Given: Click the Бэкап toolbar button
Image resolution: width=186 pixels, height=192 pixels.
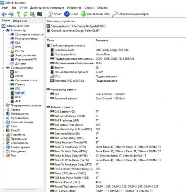Looking at the screenshot, I should 71,14.
